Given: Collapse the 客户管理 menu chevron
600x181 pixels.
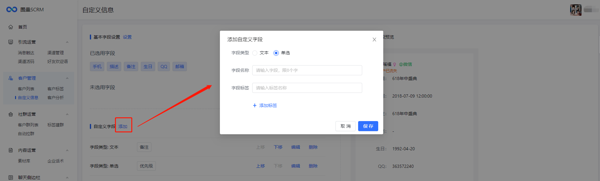Looking at the screenshot, I should [x=67, y=78].
